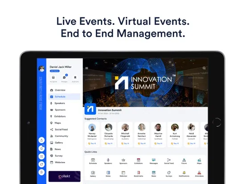Viewport: 246px width, 184px height.
Task: Open Kurt Armstrong's contact photo
Action: coord(175,128)
